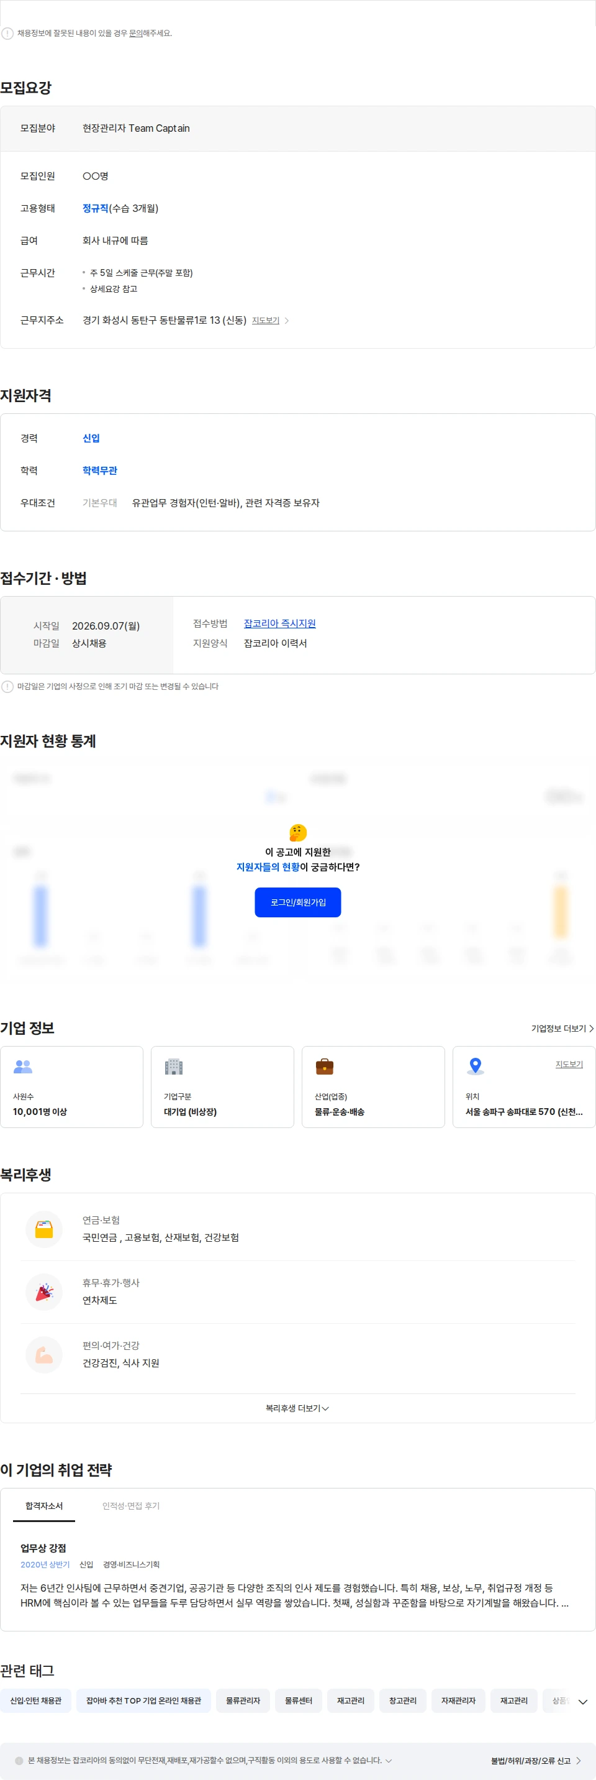Click the grey dot icon before footer notice
Image resolution: width=596 pixels, height=1780 pixels.
[19, 1761]
